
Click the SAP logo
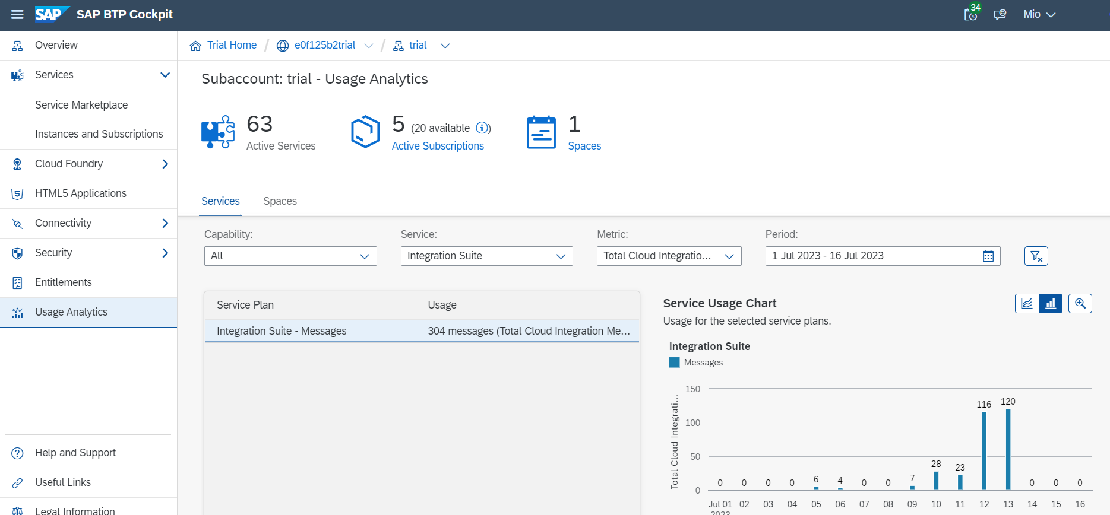point(52,14)
